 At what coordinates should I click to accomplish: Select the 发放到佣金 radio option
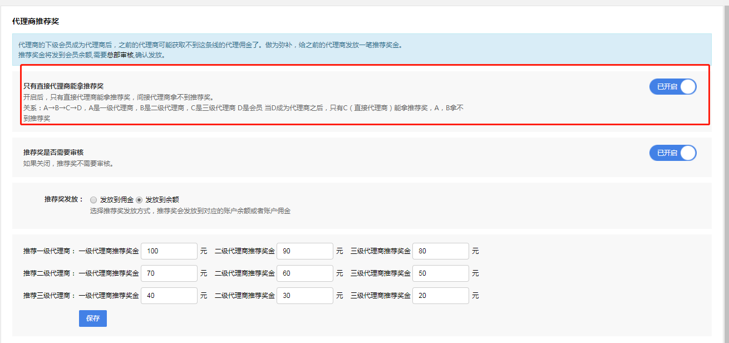point(93,199)
